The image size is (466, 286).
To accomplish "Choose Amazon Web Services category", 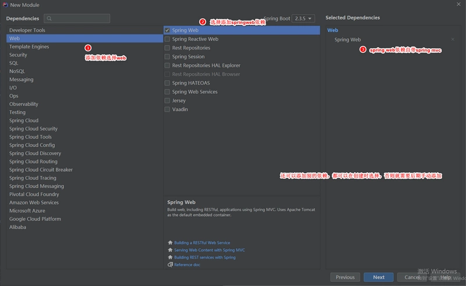I will [84, 203].
